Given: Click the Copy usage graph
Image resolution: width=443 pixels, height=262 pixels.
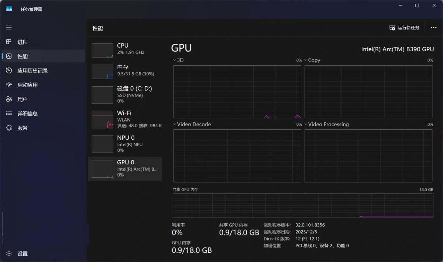Looking at the screenshot, I should pos(368,92).
